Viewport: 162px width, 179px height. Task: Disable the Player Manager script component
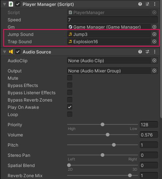[x=18, y=4]
